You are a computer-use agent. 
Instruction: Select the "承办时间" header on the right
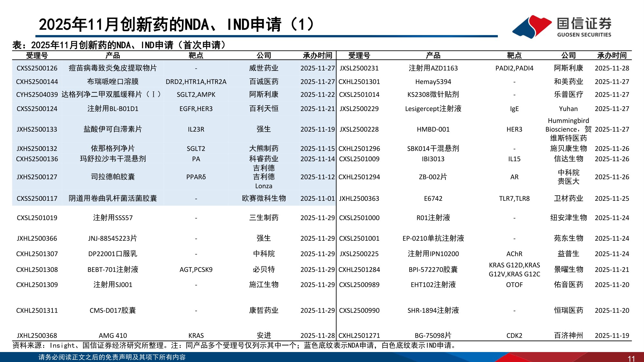(x=611, y=55)
